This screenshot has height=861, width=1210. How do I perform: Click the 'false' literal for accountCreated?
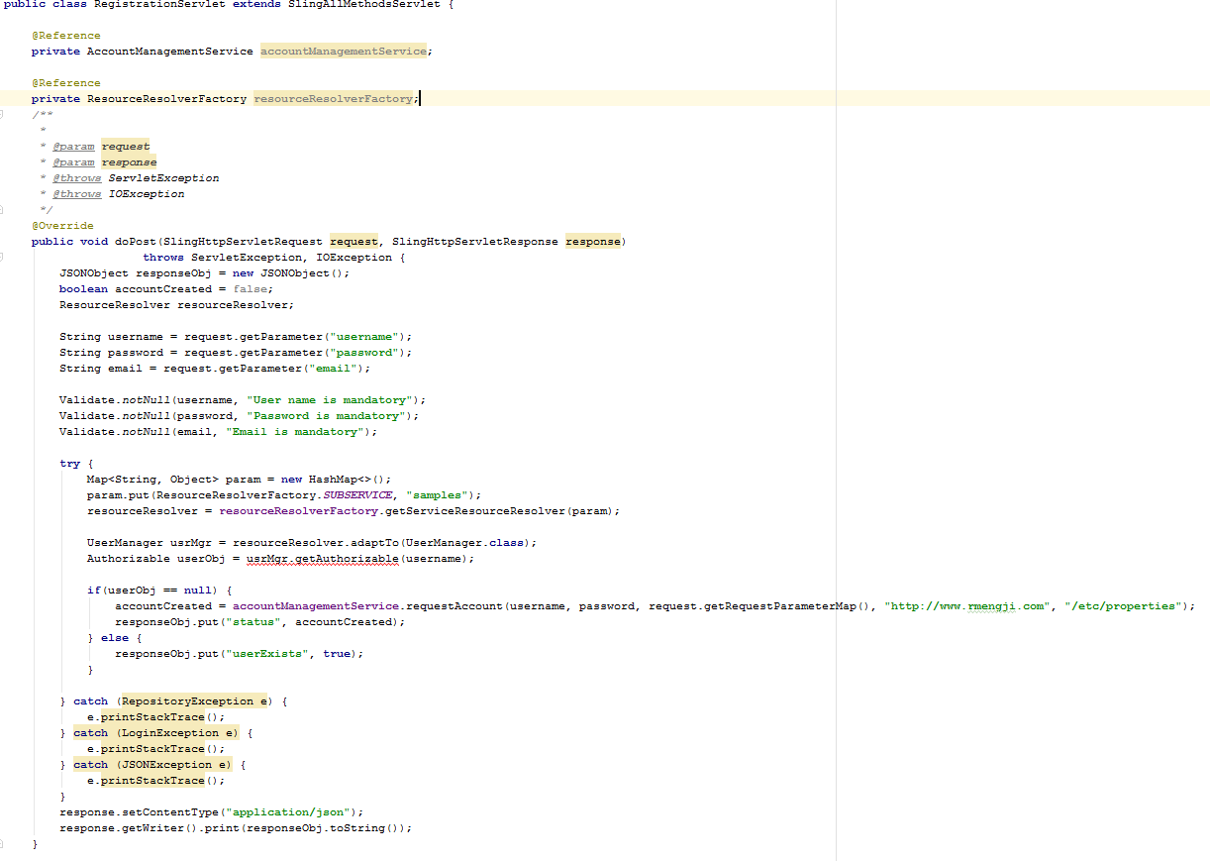[250, 289]
